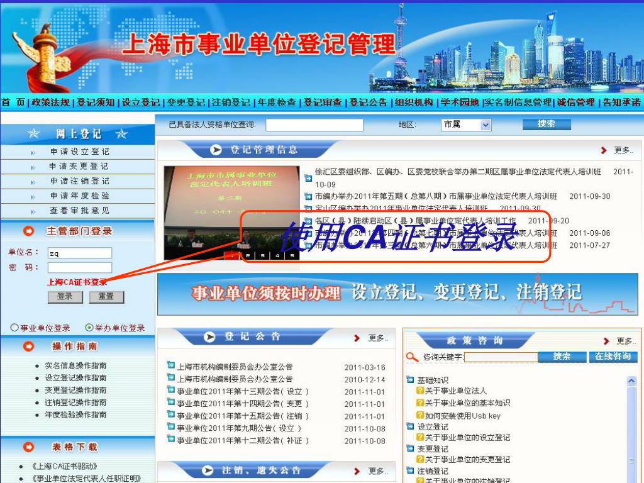Select the 事业单位登录 radio button
The image size is (644, 483).
click(x=14, y=327)
